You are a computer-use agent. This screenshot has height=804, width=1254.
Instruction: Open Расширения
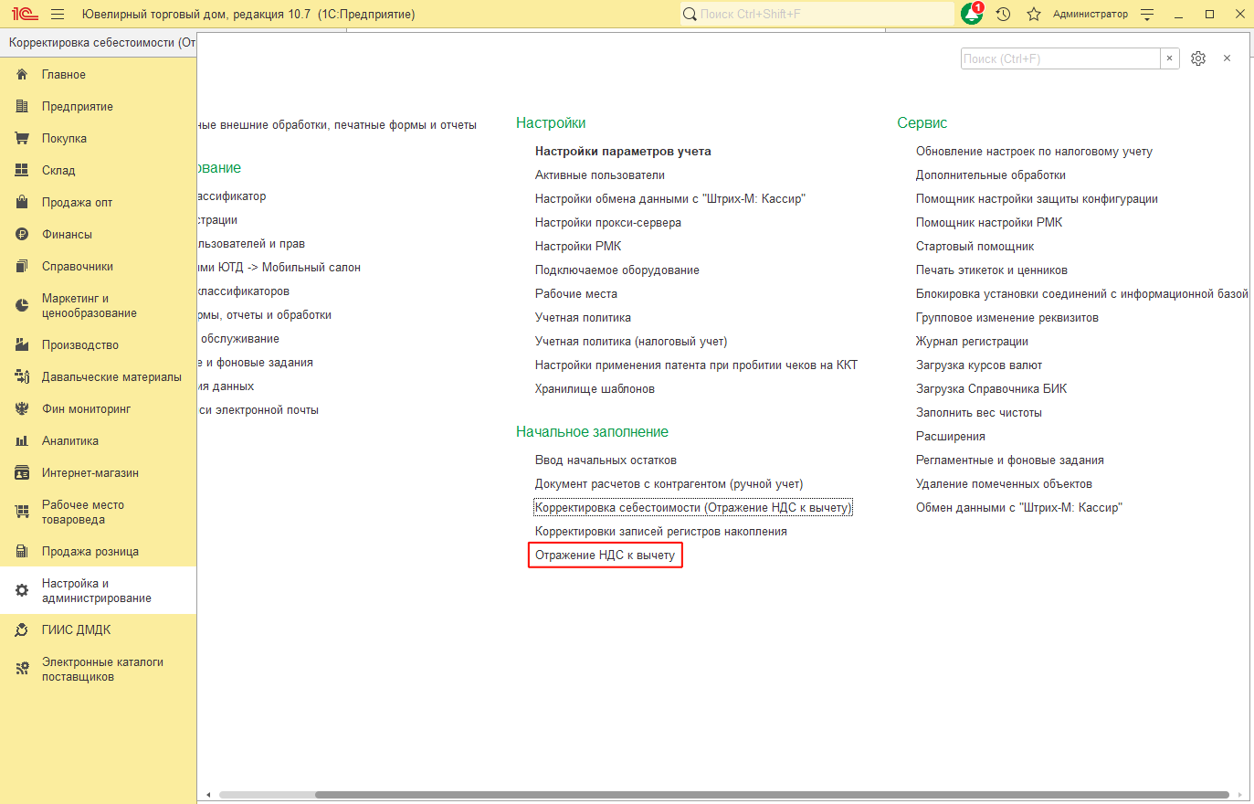(951, 437)
